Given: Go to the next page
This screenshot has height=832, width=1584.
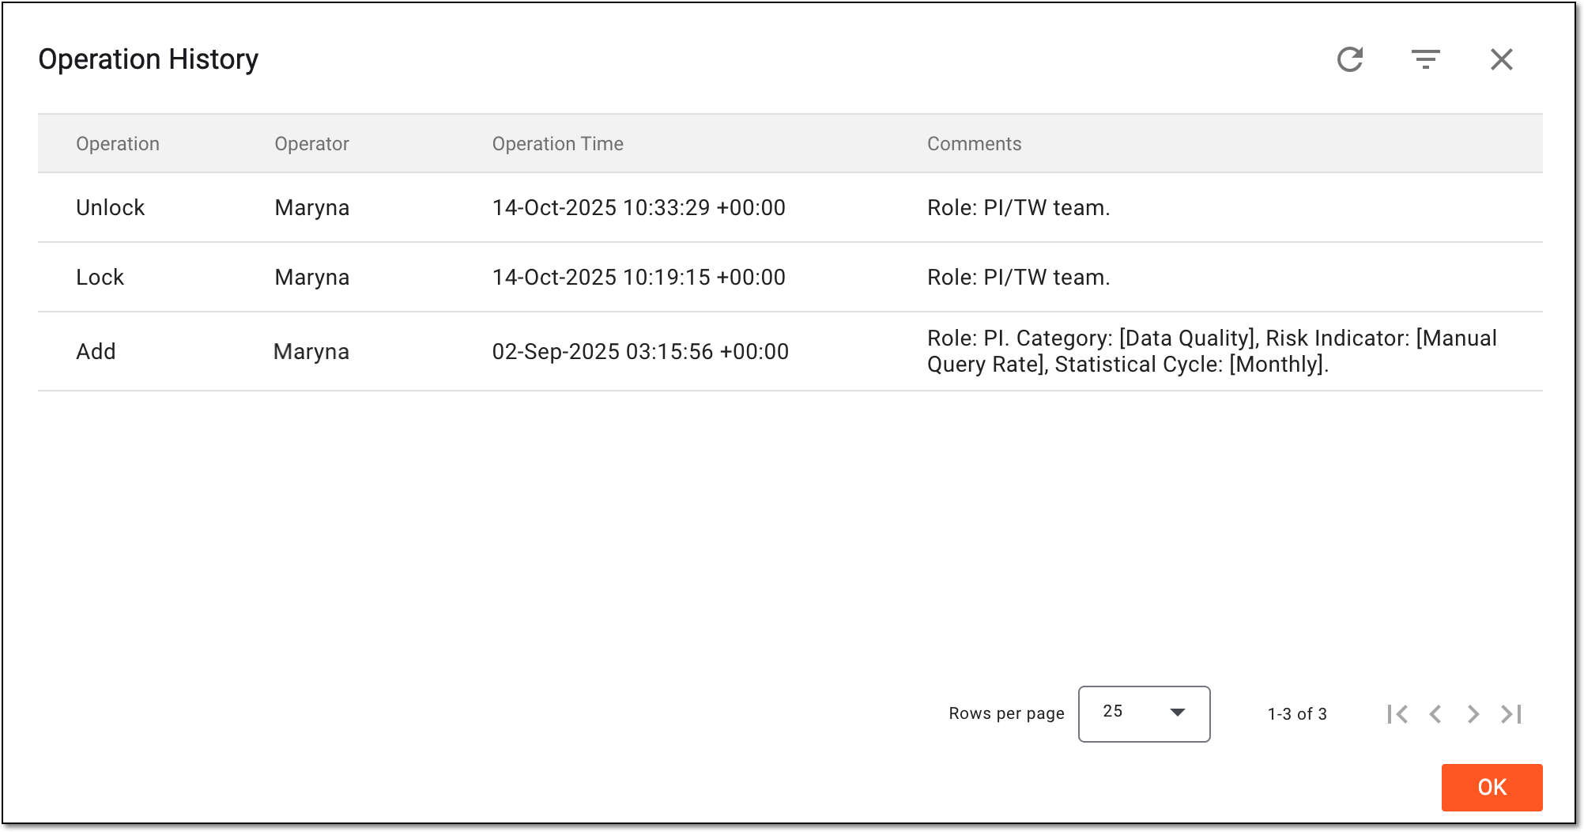Looking at the screenshot, I should pyautogui.click(x=1473, y=714).
